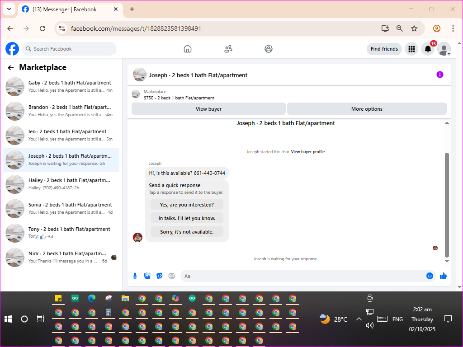Open leo's apartment conversation
Screen dimensions: 463x347
coord(61,136)
